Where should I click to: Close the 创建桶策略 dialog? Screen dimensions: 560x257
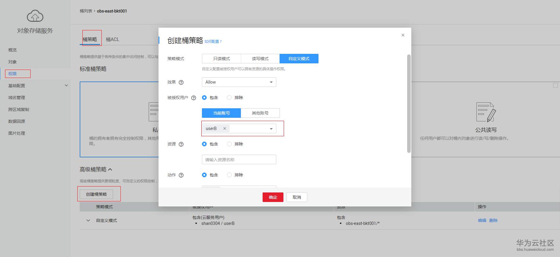pyautogui.click(x=403, y=35)
